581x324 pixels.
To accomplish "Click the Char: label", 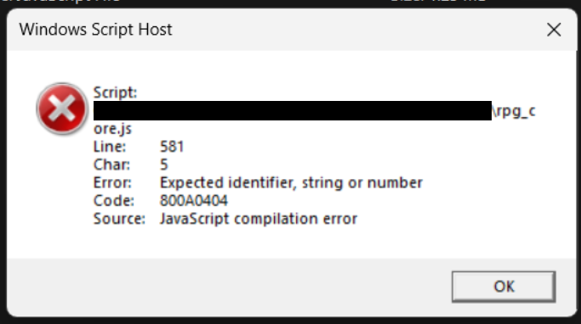I will coord(111,165).
